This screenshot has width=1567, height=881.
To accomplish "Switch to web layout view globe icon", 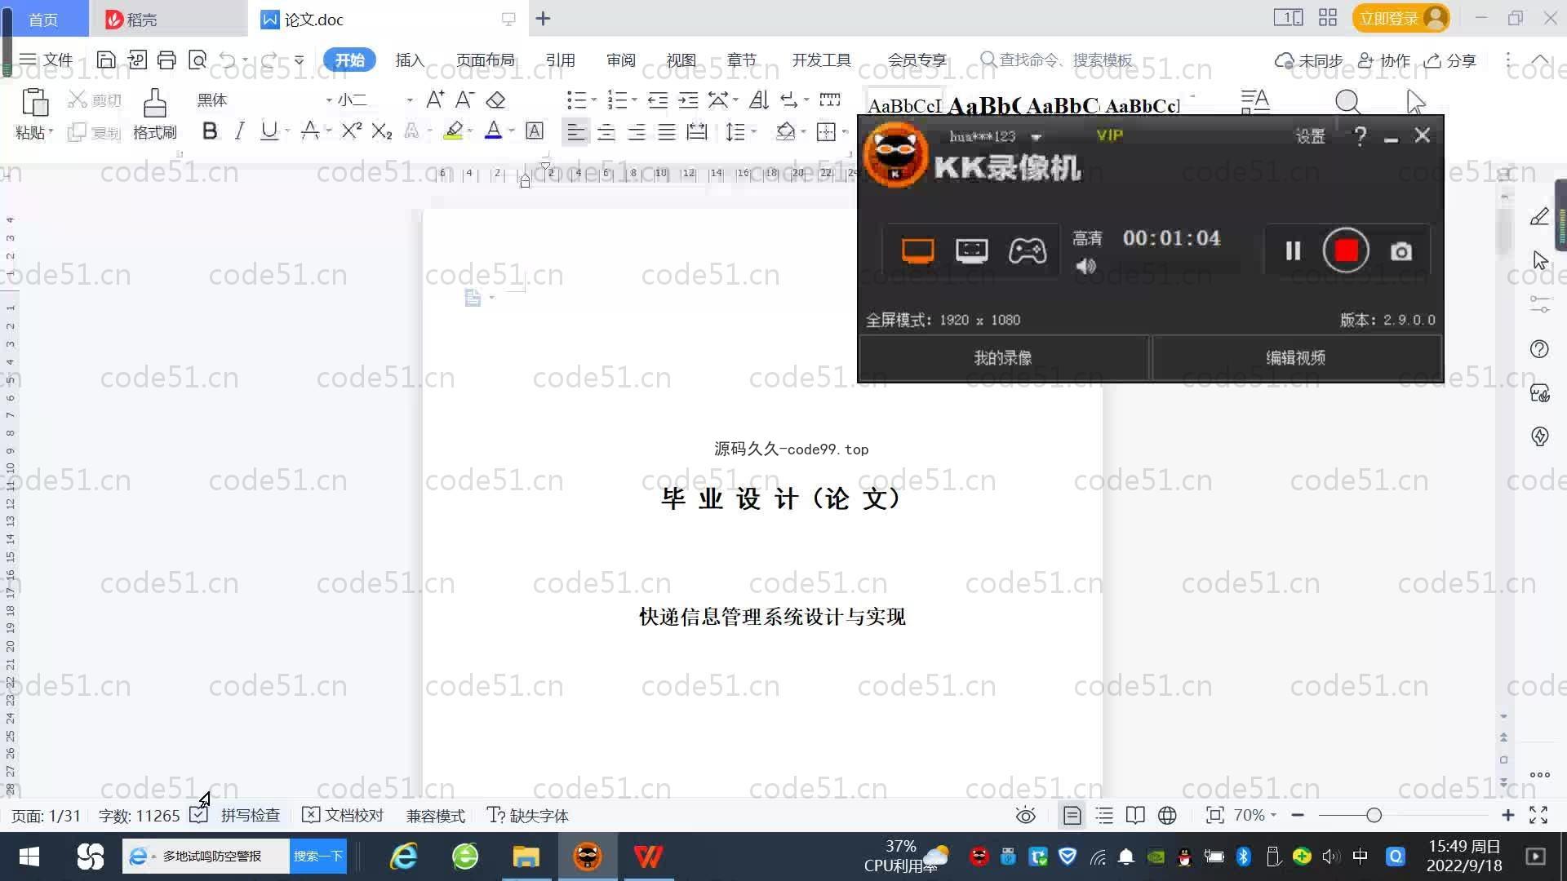I will 1167,815.
